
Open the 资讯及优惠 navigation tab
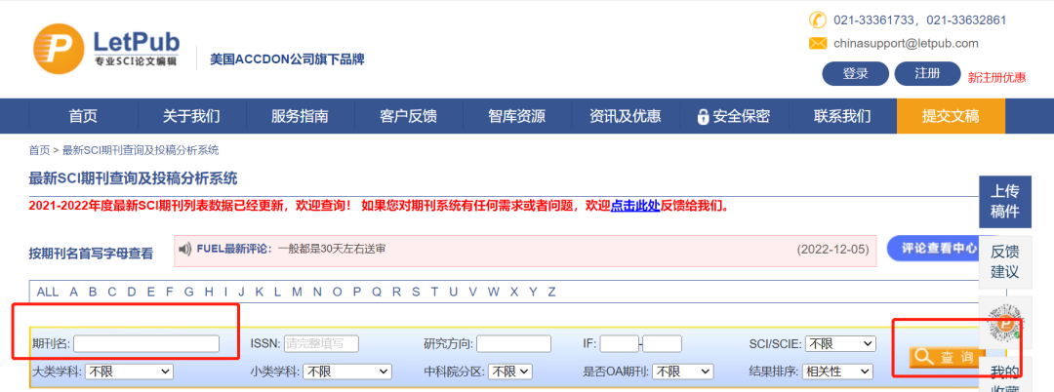point(626,116)
